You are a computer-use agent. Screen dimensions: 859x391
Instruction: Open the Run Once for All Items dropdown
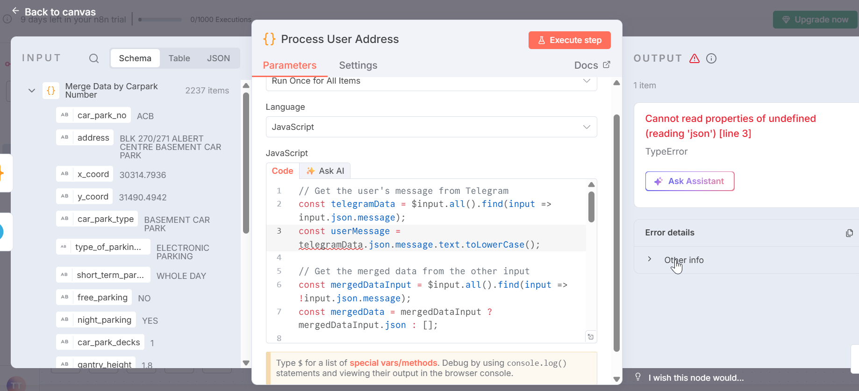tap(431, 82)
